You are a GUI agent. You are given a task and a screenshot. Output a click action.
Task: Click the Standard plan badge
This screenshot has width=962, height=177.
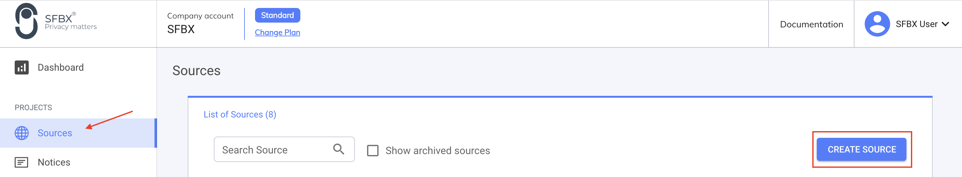(x=277, y=15)
